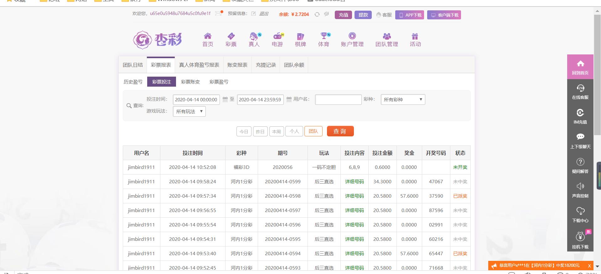Open 下载中心 download center in the sidebar
This screenshot has height=274, width=601.
pyautogui.click(x=580, y=215)
